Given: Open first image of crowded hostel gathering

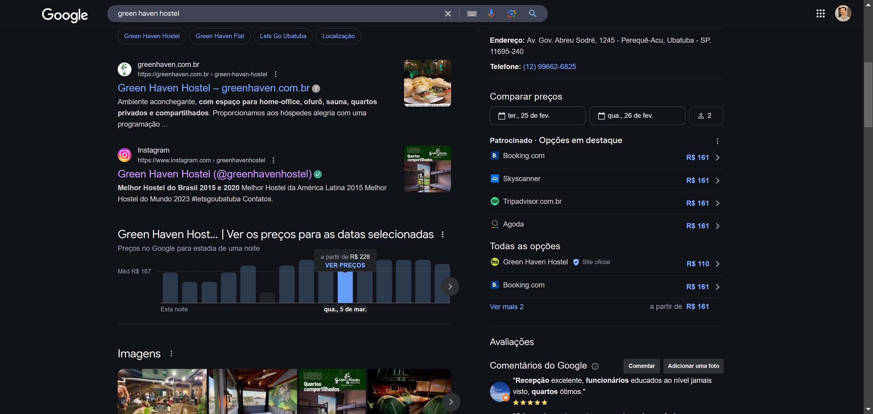Looking at the screenshot, I should (162, 391).
